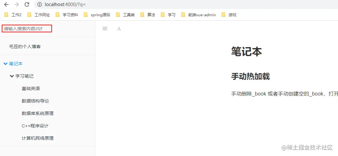Viewport: 338px width, 156px height.
Task: Open the 游戏 bookmark folder
Action: tap(229, 15)
